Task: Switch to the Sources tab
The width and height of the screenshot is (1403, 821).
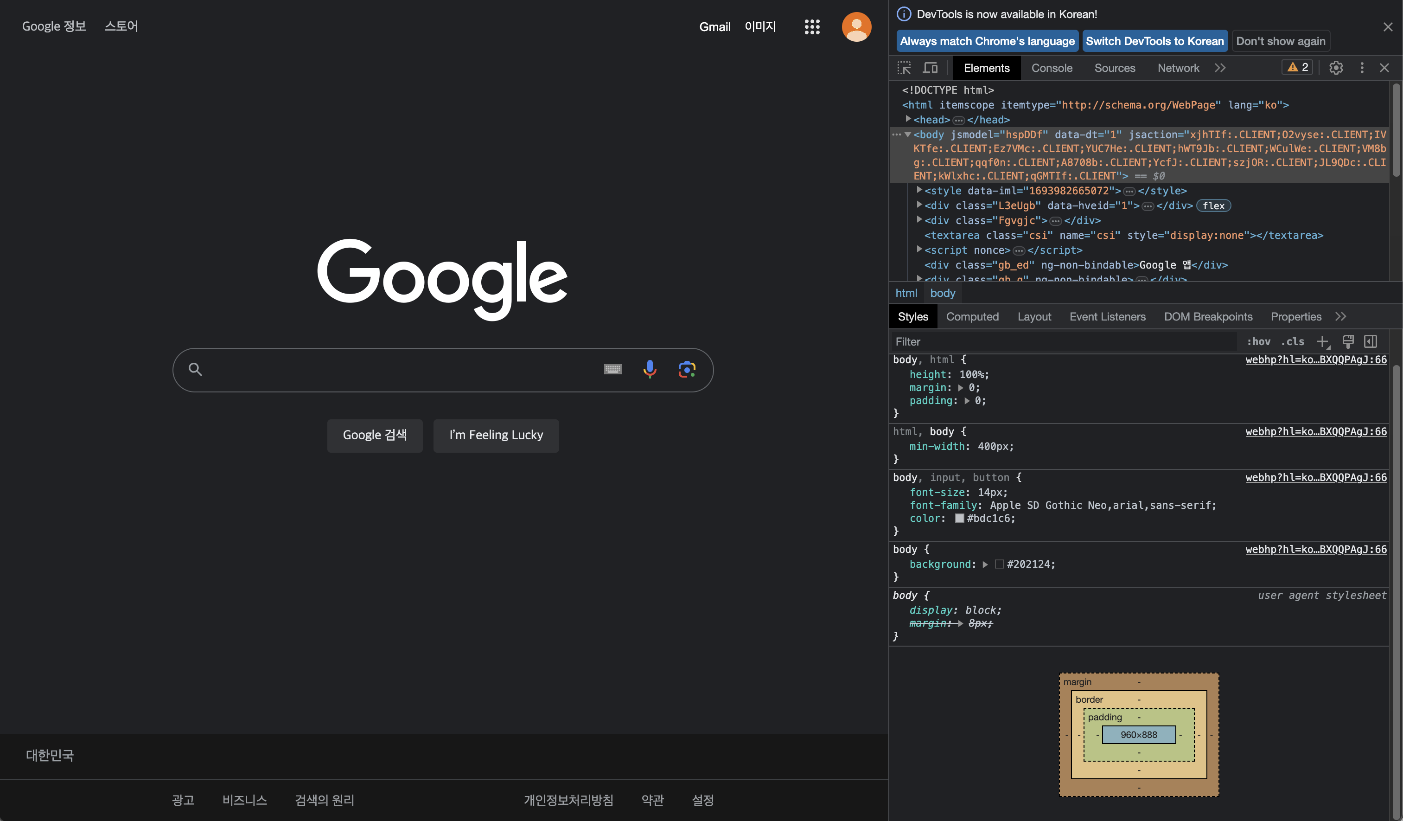Action: [x=1115, y=68]
